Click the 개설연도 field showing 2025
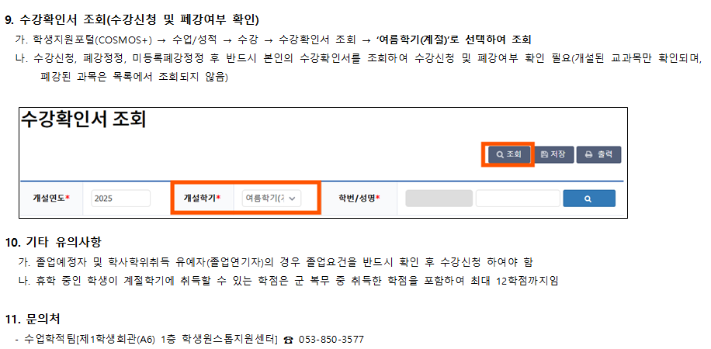The width and height of the screenshot is (711, 349). coord(120,198)
